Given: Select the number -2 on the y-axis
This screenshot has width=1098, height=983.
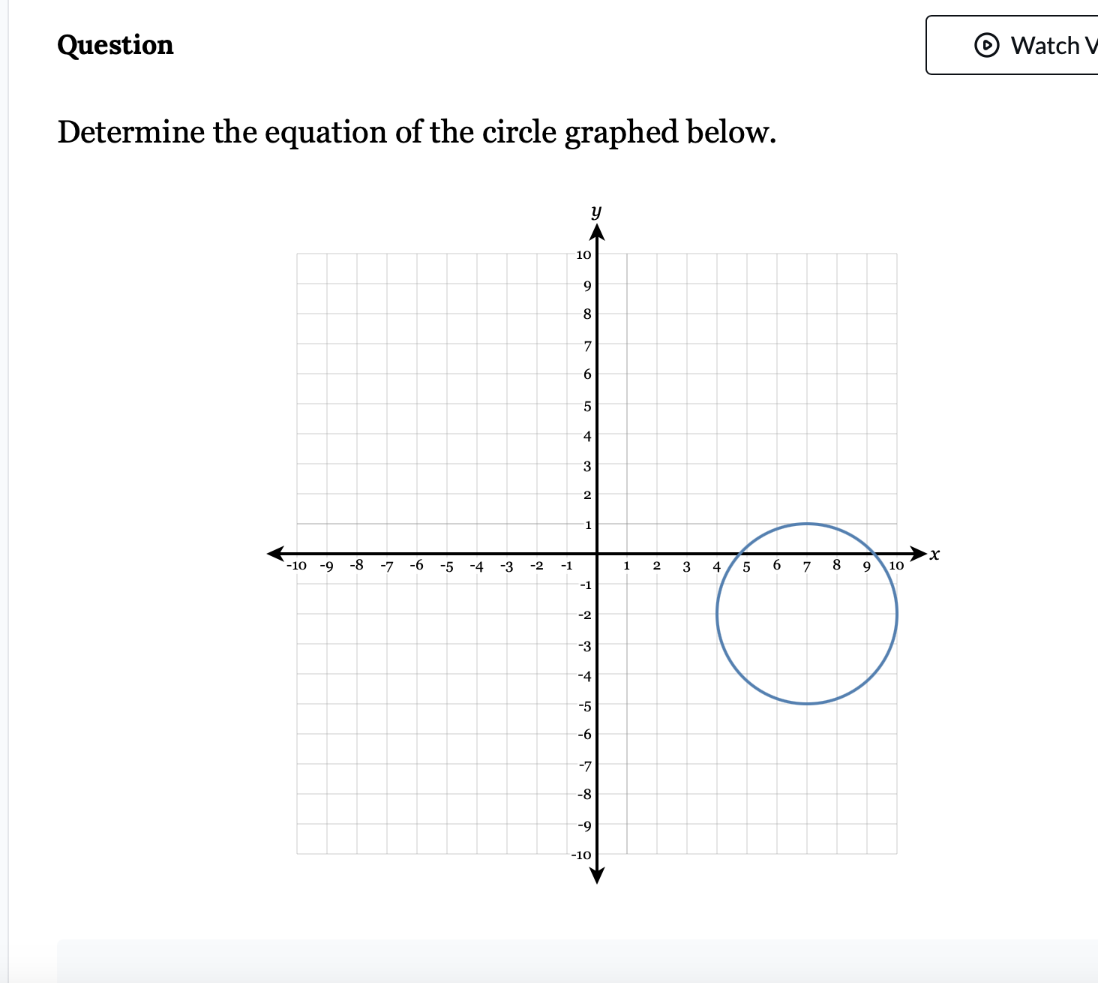Looking at the screenshot, I should tap(584, 616).
